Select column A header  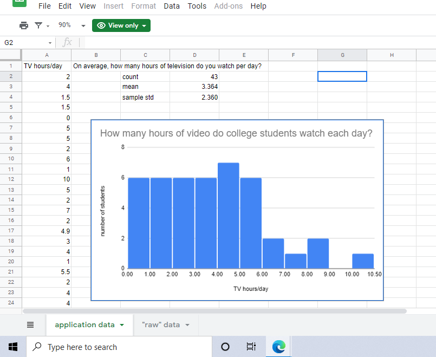pyautogui.click(x=47, y=55)
